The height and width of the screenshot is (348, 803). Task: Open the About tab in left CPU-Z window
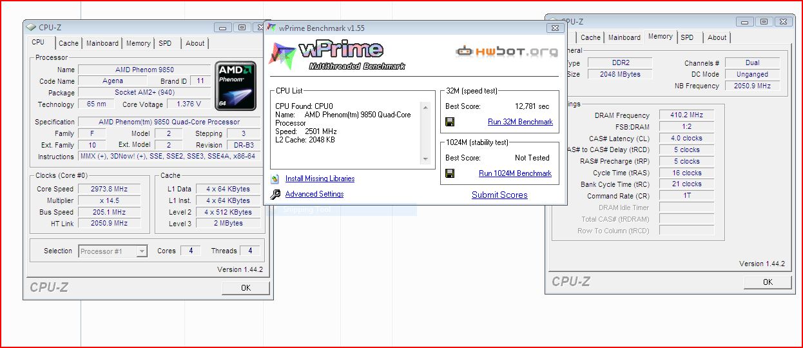[195, 43]
